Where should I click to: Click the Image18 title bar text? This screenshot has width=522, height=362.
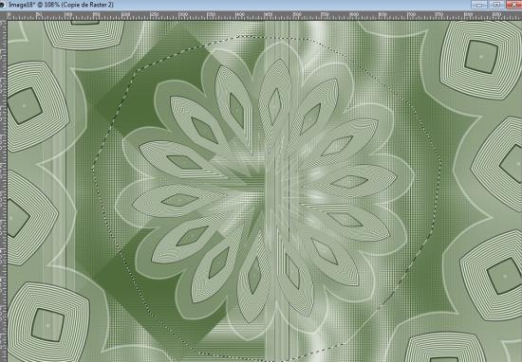pyautogui.click(x=61, y=5)
